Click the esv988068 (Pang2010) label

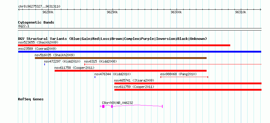coord(178,74)
